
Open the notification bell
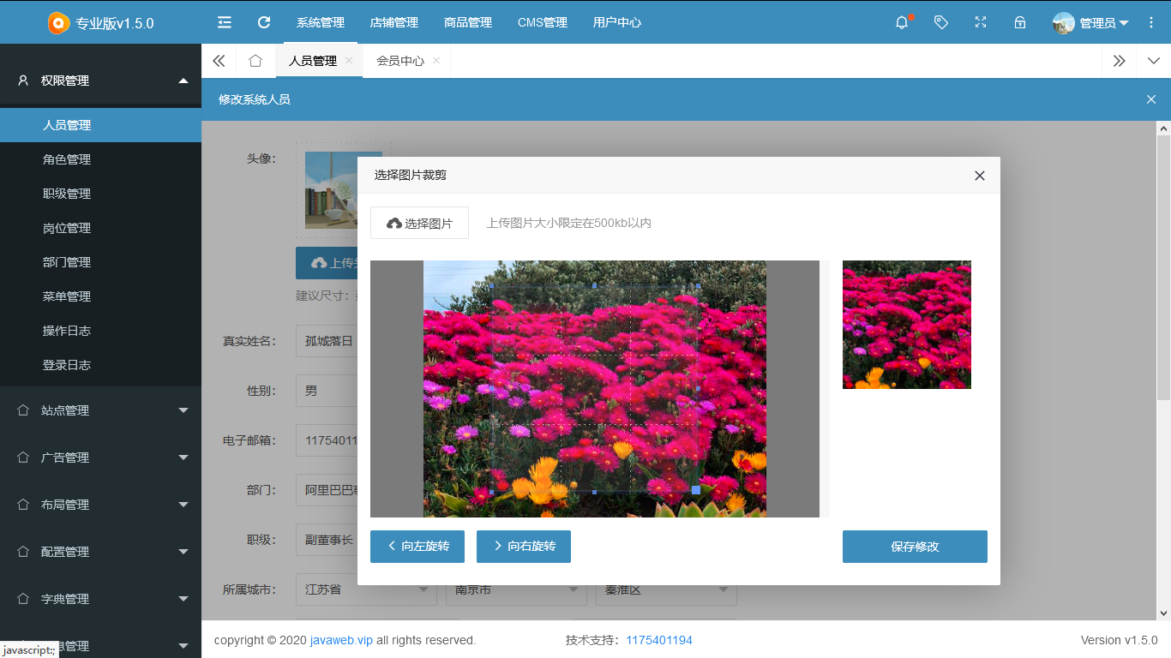pos(902,22)
